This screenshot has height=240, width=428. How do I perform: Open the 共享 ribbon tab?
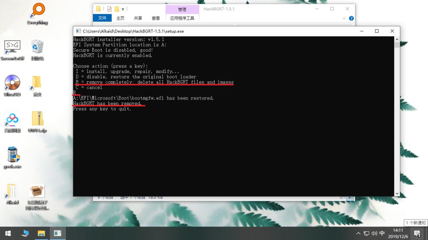pos(138,18)
